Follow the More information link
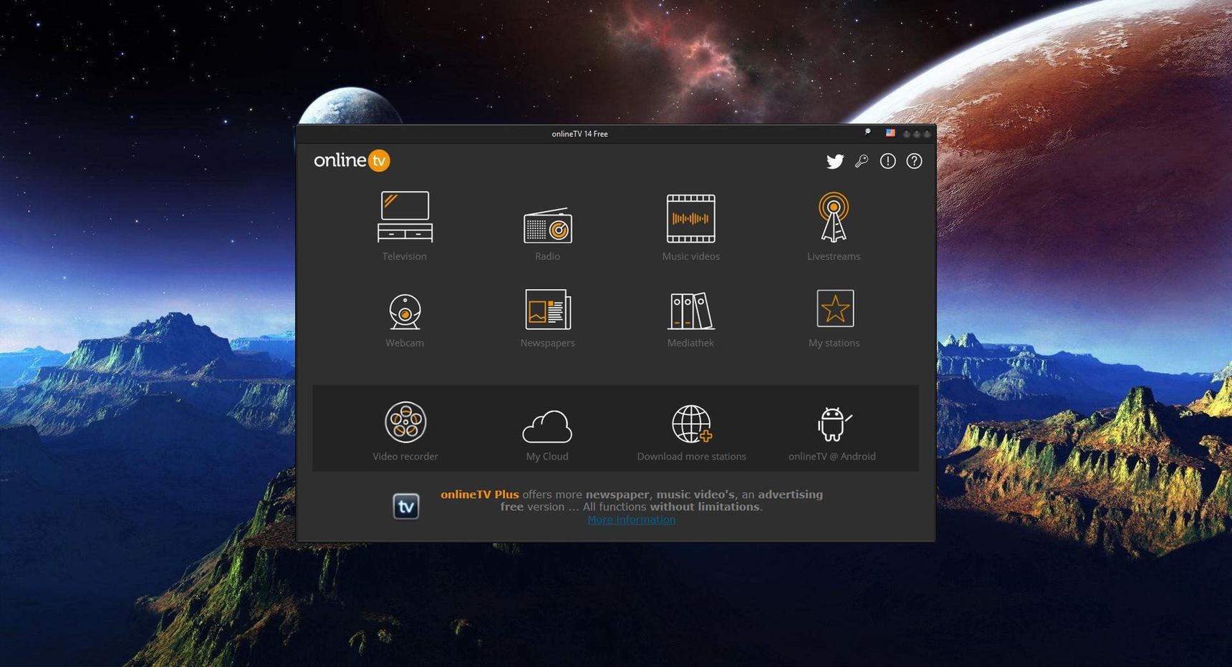 (632, 520)
